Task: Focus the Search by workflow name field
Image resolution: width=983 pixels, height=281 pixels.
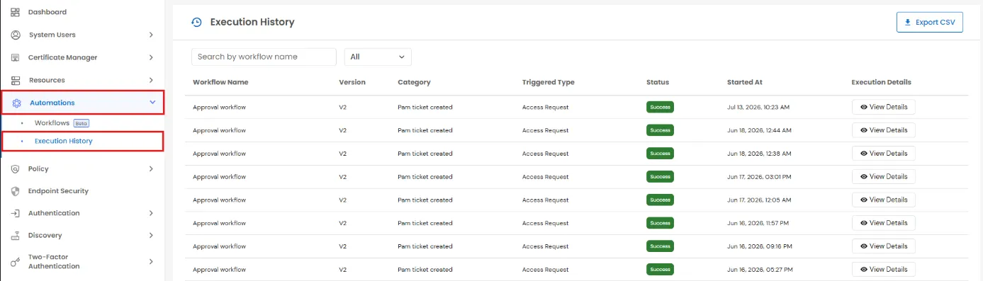Action: coord(264,57)
